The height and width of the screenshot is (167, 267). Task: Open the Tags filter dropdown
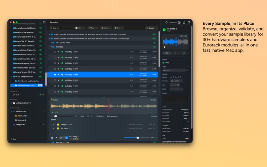click(93, 28)
